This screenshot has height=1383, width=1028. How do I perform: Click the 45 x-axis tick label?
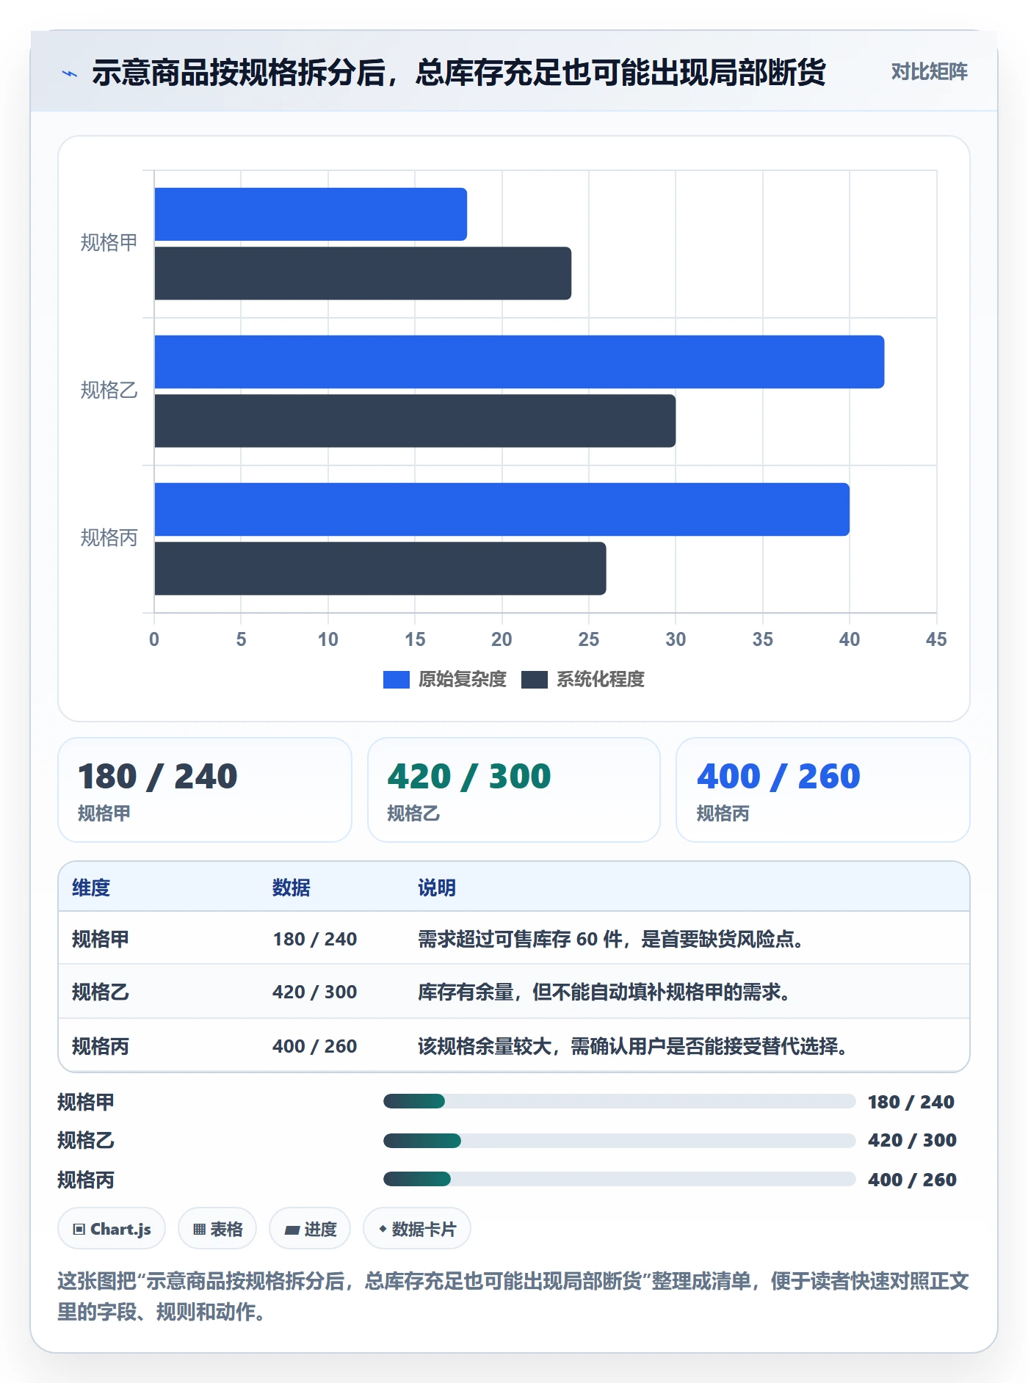[x=936, y=639]
